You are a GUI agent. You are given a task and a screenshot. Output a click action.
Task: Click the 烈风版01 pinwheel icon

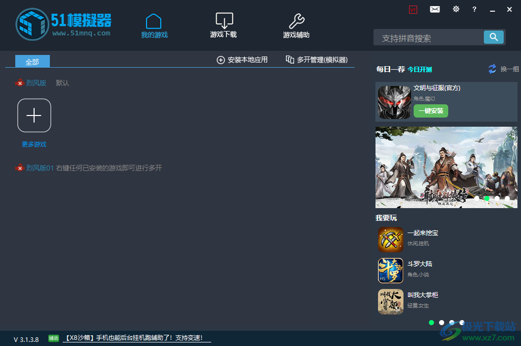[x=20, y=168]
